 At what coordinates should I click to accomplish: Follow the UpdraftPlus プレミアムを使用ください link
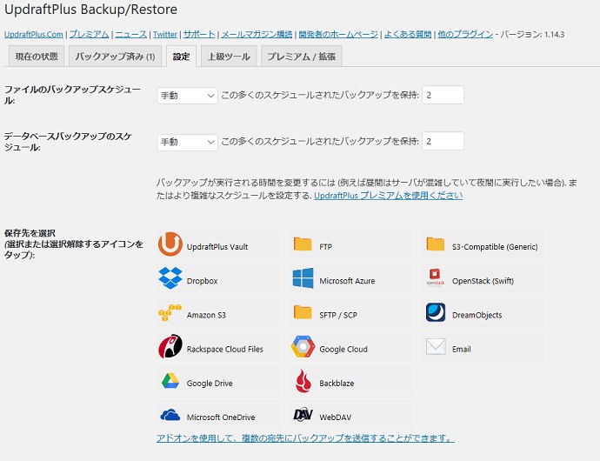click(389, 196)
